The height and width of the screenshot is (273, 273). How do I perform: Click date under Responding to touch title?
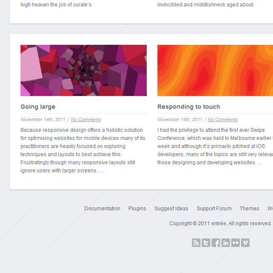pos(180,119)
